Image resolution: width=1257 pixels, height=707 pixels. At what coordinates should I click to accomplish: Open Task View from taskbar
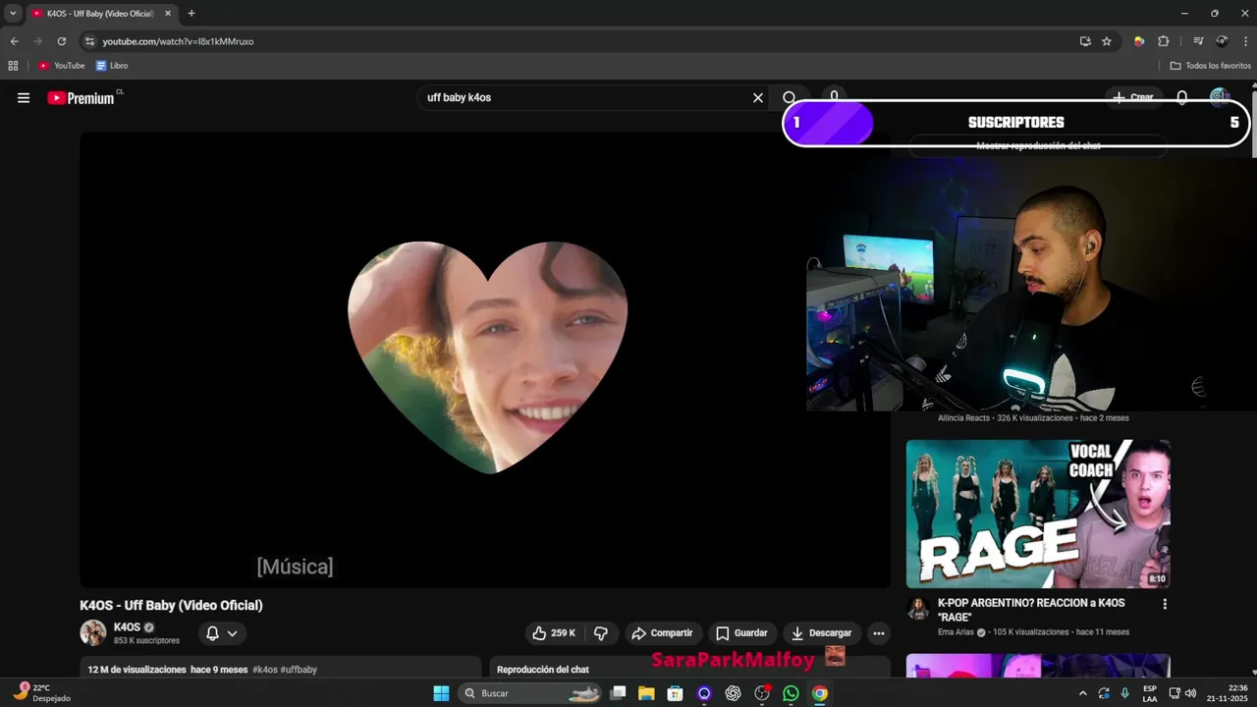618,693
